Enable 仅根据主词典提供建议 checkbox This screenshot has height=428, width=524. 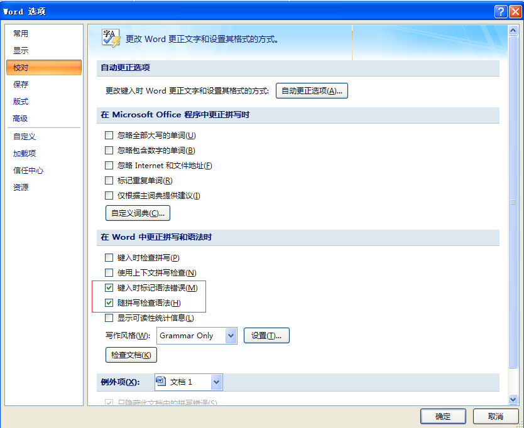109,196
